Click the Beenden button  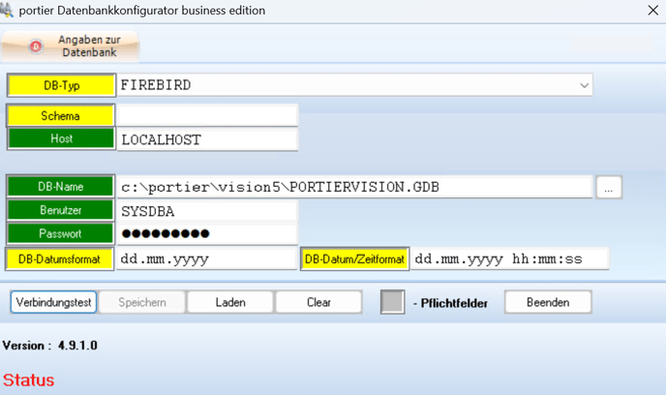coord(548,302)
